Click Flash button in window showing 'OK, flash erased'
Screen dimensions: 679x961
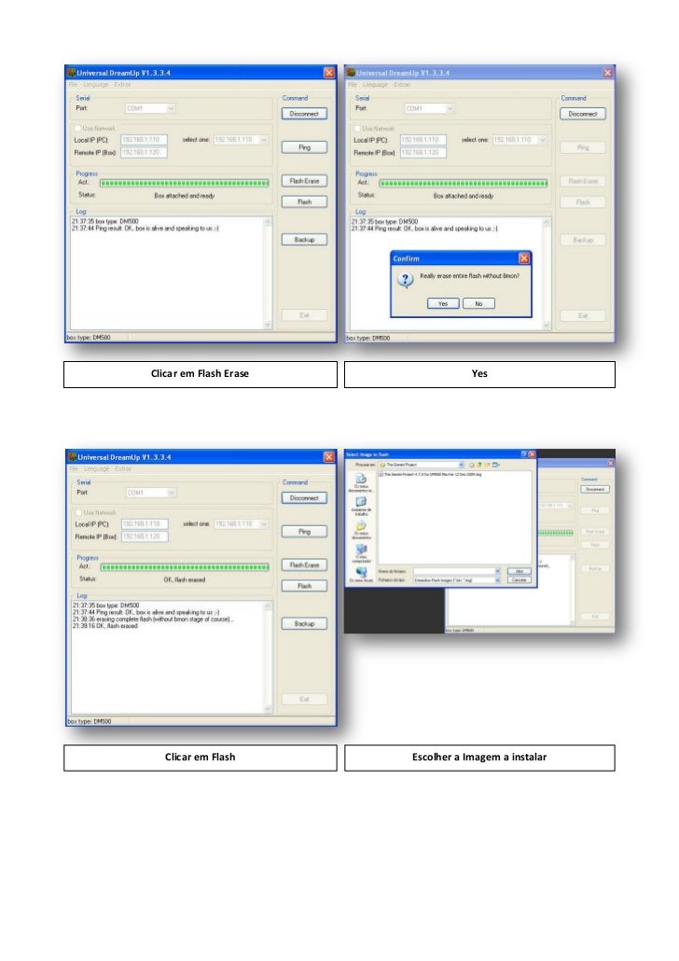(x=305, y=586)
